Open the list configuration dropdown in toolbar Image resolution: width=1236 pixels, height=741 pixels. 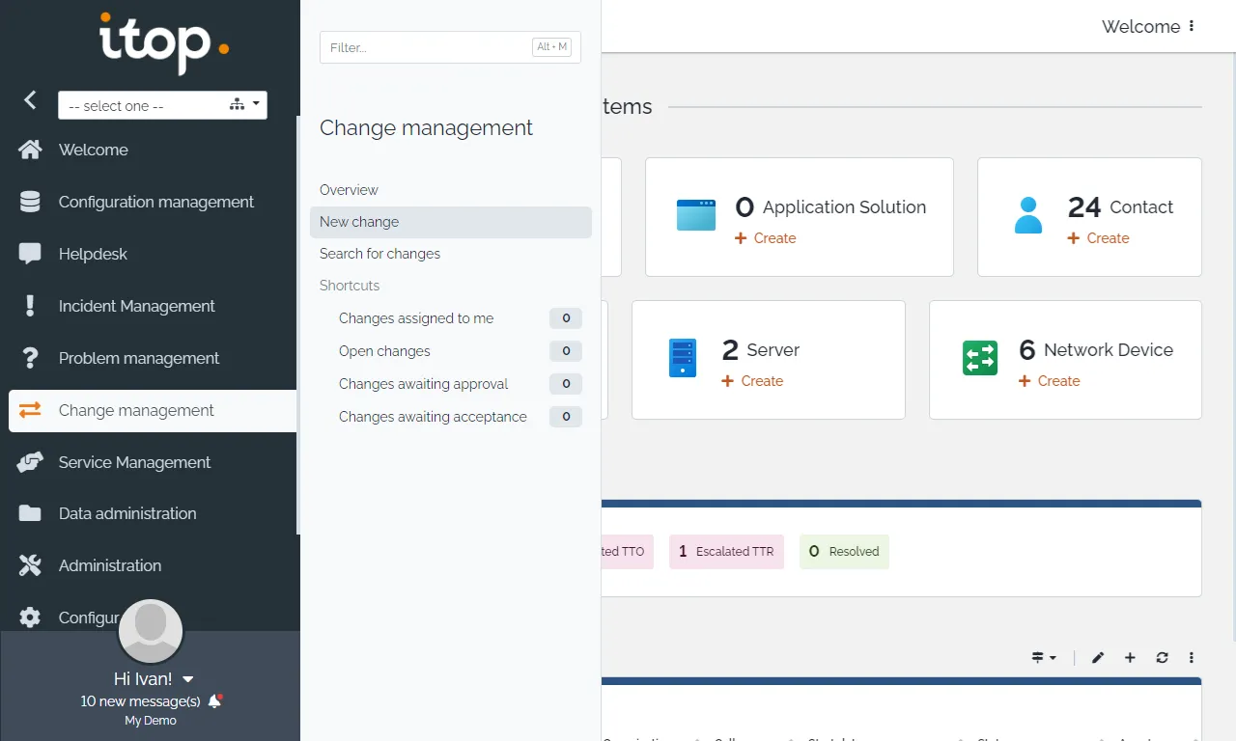1044,658
